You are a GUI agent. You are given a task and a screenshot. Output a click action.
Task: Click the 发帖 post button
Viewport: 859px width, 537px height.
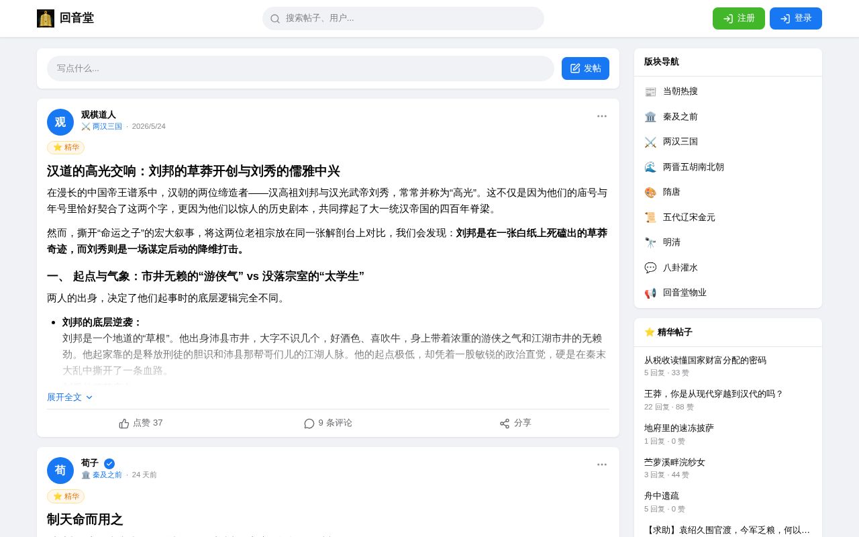coord(585,68)
